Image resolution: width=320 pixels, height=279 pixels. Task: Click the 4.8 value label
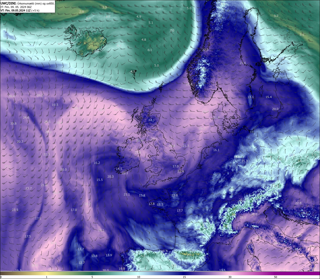(x=144, y=40)
